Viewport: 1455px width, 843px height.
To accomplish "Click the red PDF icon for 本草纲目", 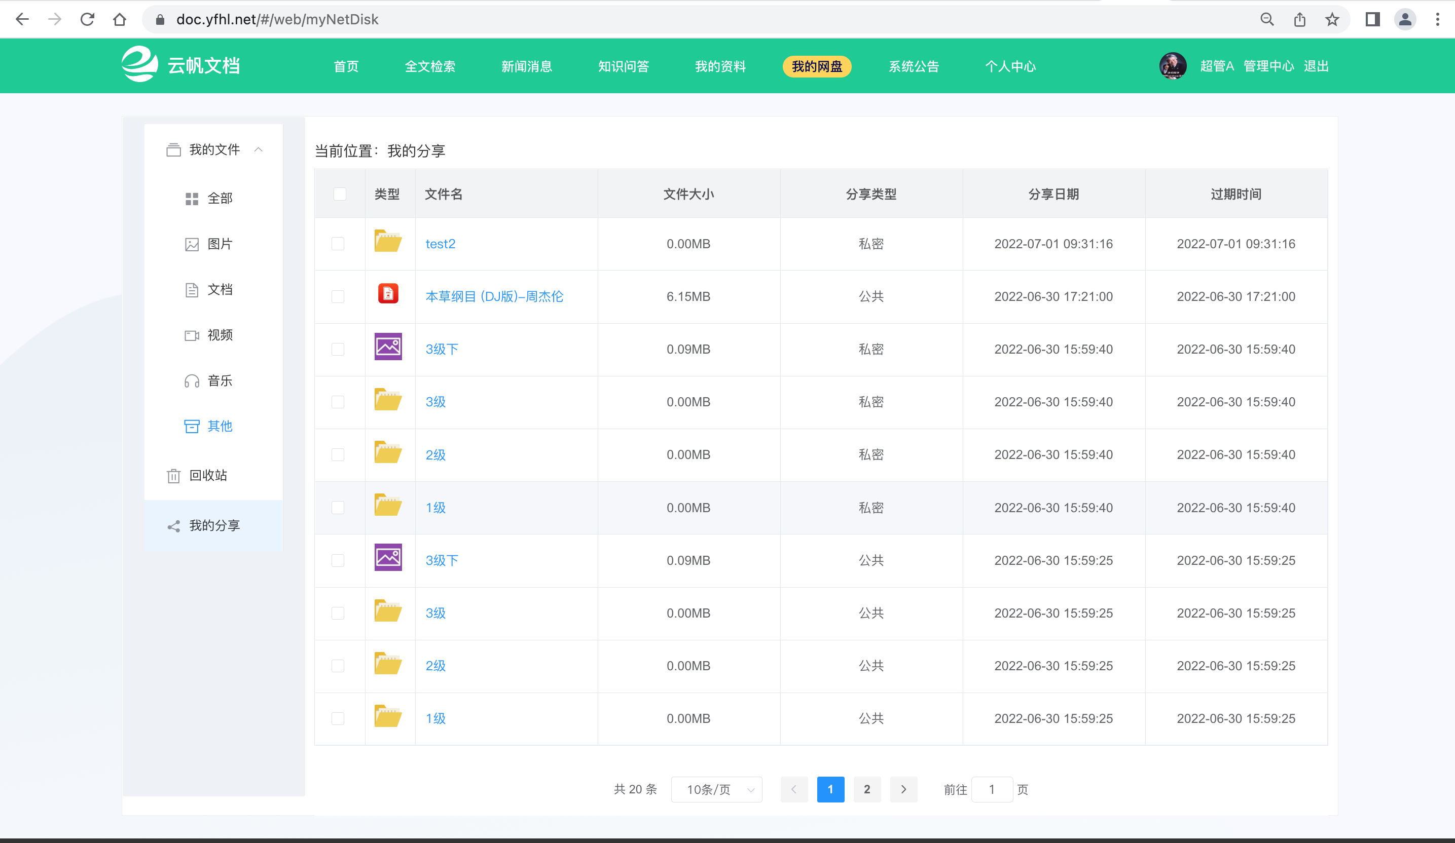I will 388,294.
